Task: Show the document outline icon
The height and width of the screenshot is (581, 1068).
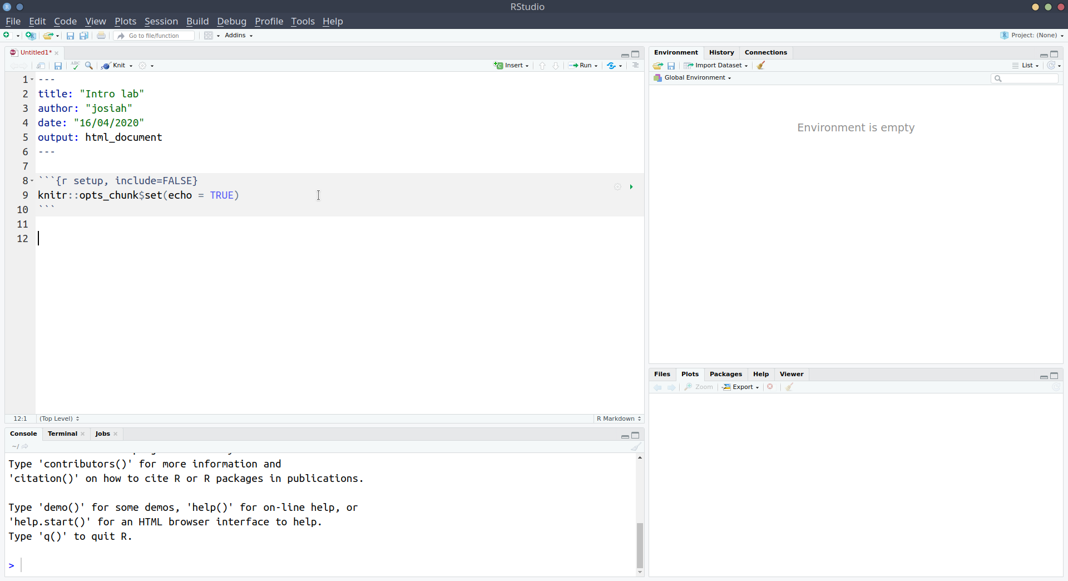Action: pos(635,66)
